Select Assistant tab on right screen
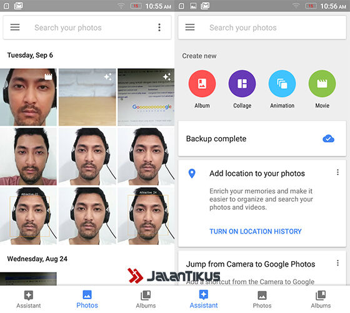The height and width of the screenshot is (313, 350). coord(204,299)
